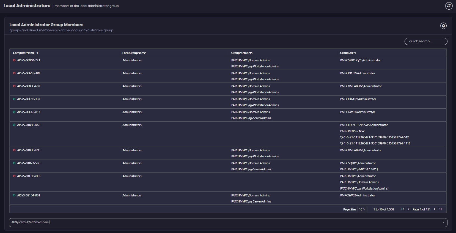Click the dropdown arrow of All Systems selector
Screen dimensions: 456x233
(443, 222)
